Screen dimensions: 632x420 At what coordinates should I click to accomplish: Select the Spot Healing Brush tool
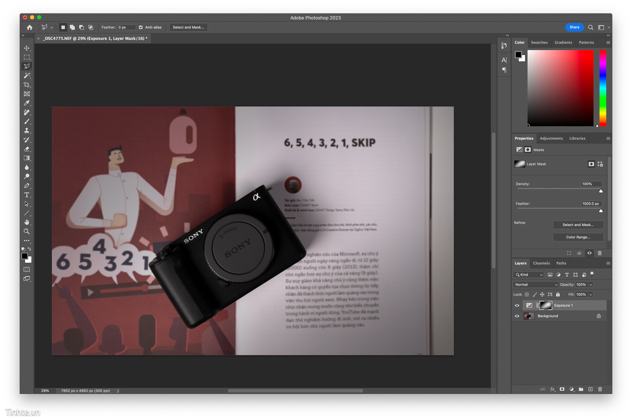click(x=27, y=112)
